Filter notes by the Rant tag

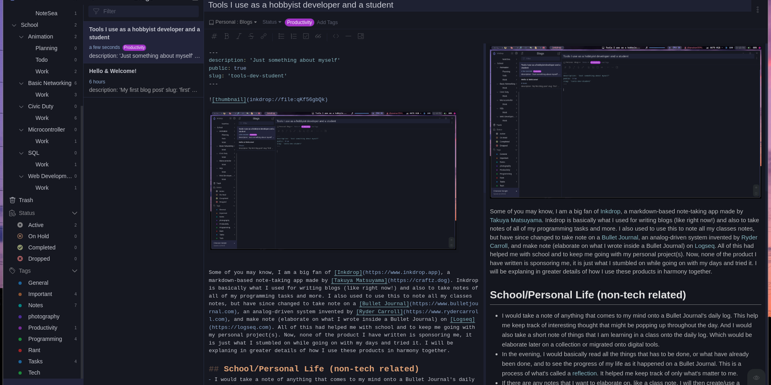(x=34, y=350)
